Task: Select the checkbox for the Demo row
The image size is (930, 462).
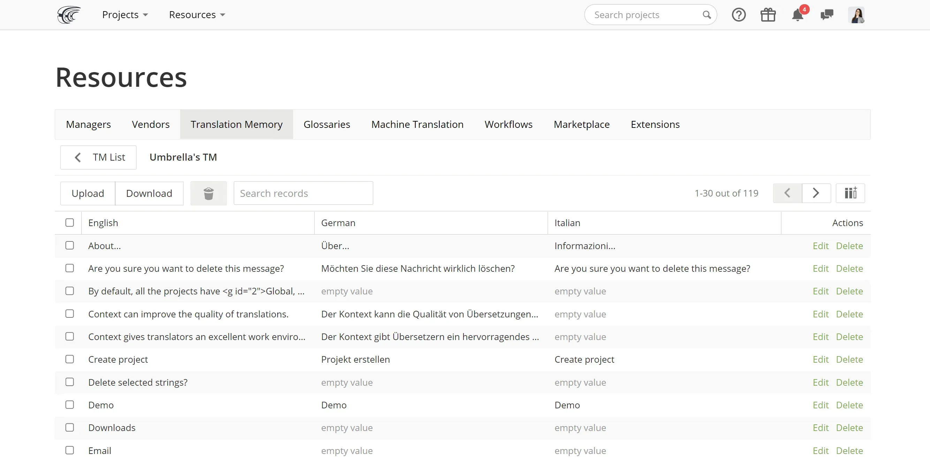Action: pos(69,405)
